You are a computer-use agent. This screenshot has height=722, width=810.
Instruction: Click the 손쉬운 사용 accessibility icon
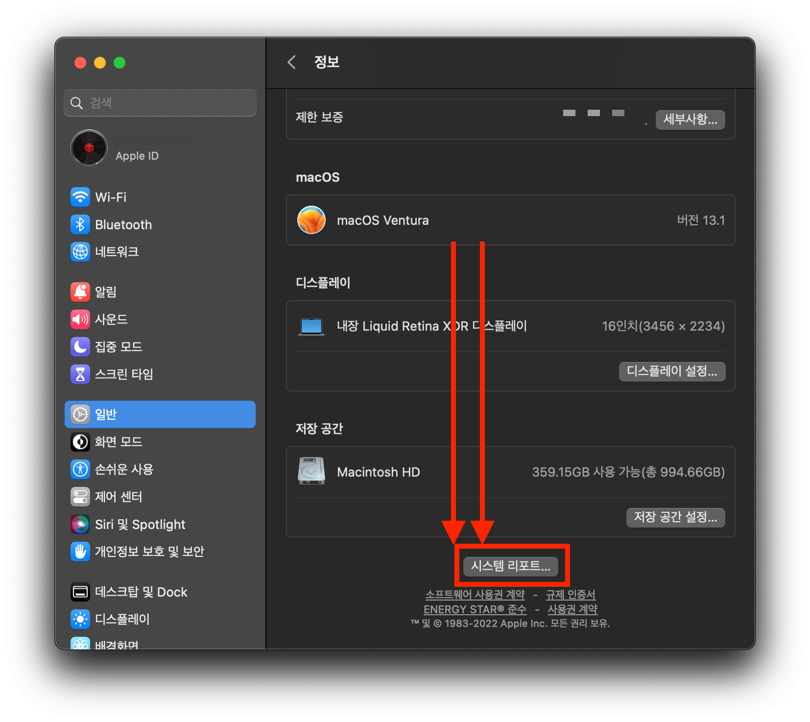pyautogui.click(x=80, y=469)
